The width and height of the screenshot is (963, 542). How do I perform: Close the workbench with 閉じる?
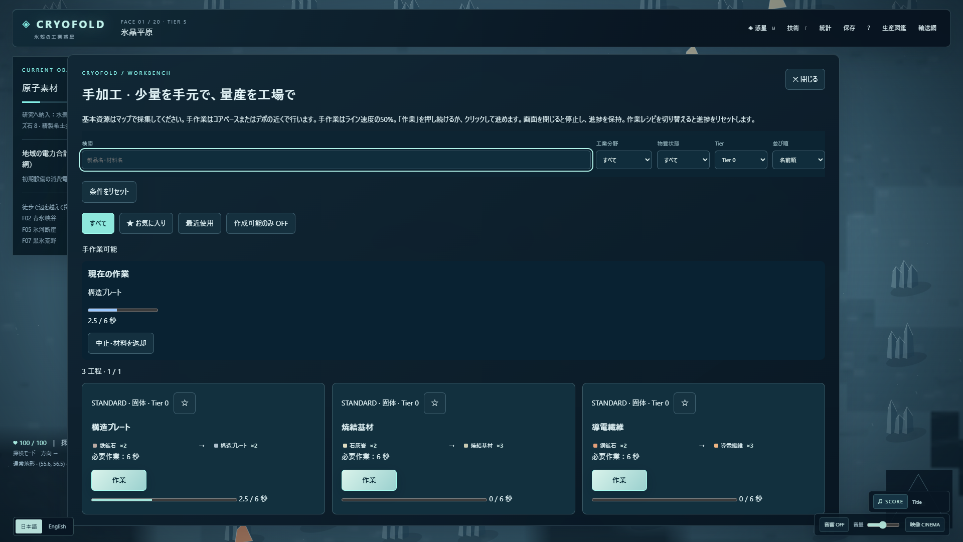805,79
